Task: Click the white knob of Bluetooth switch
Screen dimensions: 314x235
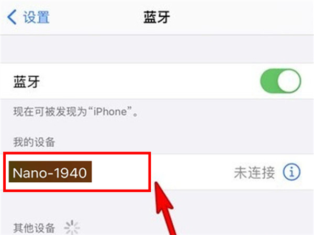Action: pyautogui.click(x=289, y=81)
